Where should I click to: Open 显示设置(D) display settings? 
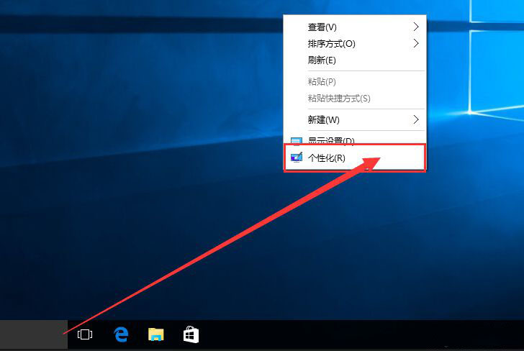355,140
